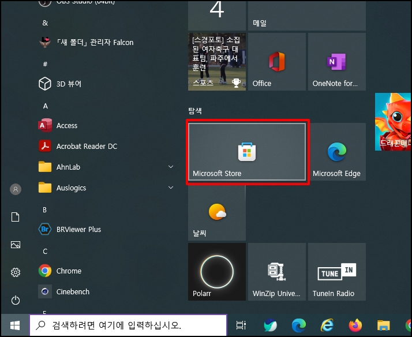Viewport: 412px width, 337px height.
Task: Open the Documents sidebar icon
Action: click(x=15, y=217)
